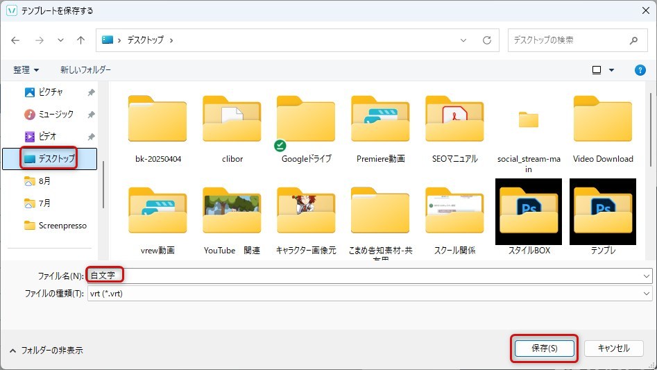This screenshot has height=370, width=657.
Task: Select ピクチャ in the navigation pane
Action: pos(49,92)
